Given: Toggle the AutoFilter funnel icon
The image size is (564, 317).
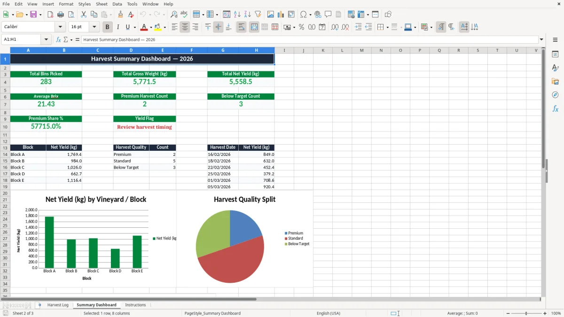Looking at the screenshot, I should pyautogui.click(x=258, y=15).
